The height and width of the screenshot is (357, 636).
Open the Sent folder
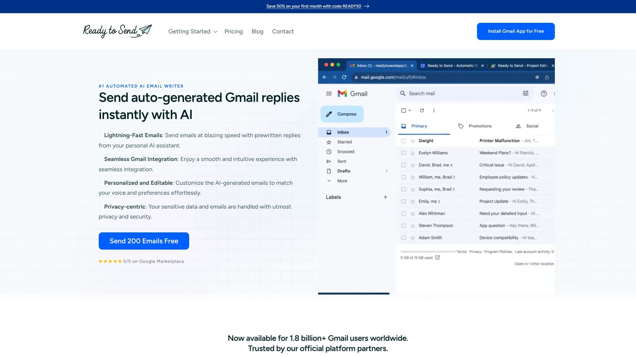pos(354,161)
